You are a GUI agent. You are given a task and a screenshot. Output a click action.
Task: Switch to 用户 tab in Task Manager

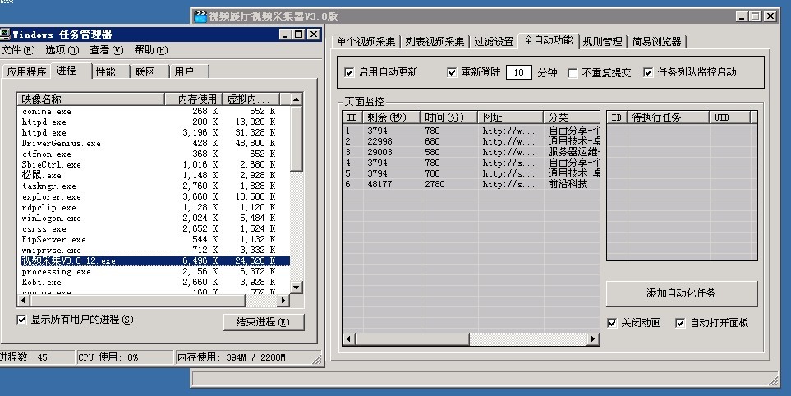pos(189,71)
